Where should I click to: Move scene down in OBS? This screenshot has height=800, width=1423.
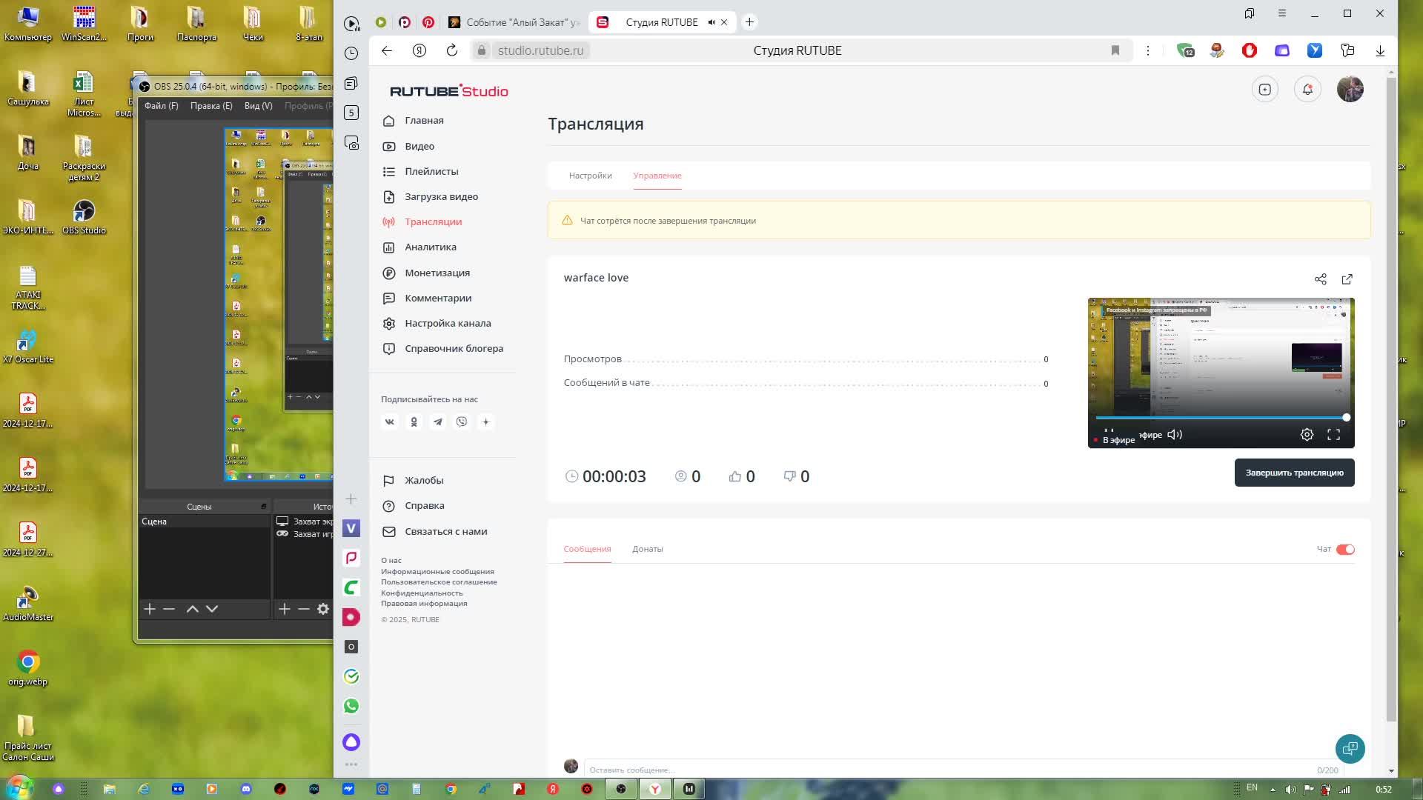click(212, 609)
